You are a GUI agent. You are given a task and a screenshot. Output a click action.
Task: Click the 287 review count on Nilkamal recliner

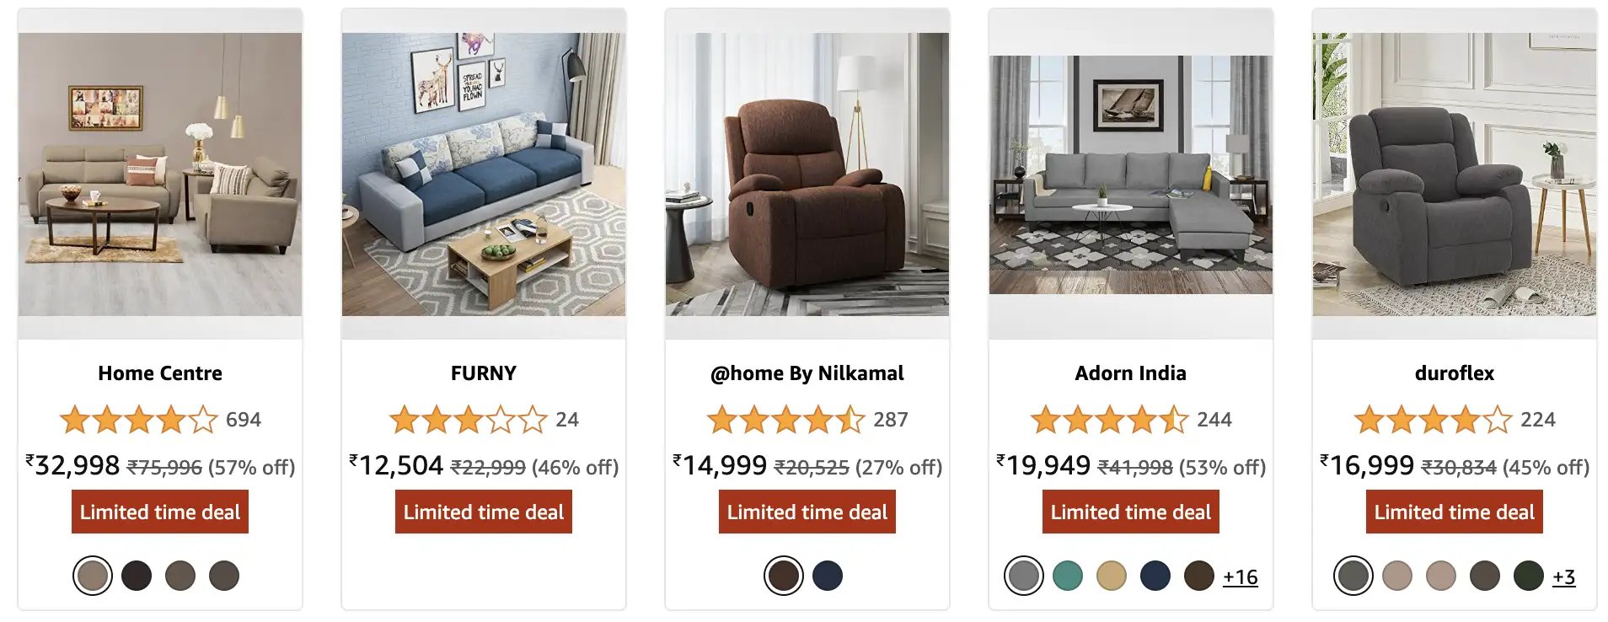coord(889,419)
